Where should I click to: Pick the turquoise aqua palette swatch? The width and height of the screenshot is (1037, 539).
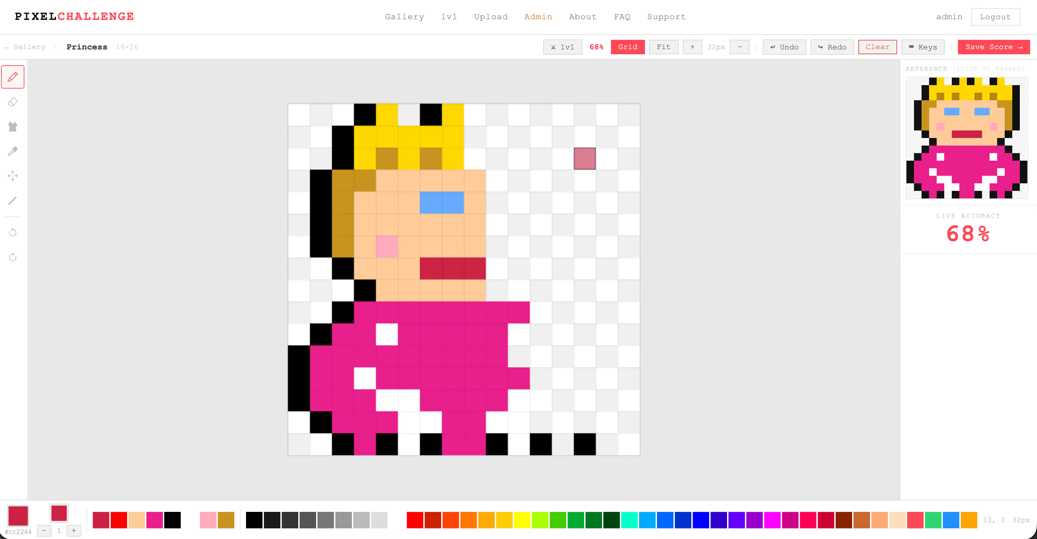(629, 520)
